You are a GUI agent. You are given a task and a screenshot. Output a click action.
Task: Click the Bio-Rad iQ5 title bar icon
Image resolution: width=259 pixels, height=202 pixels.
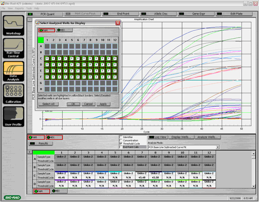[2, 3]
